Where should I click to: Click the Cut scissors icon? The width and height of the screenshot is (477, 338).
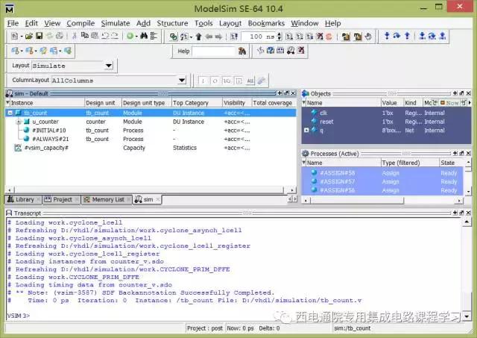(x=75, y=36)
